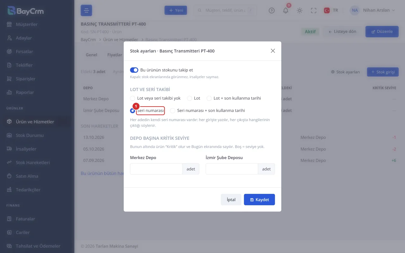
Task: Click the fullscreen icon in header
Action: [x=314, y=10]
